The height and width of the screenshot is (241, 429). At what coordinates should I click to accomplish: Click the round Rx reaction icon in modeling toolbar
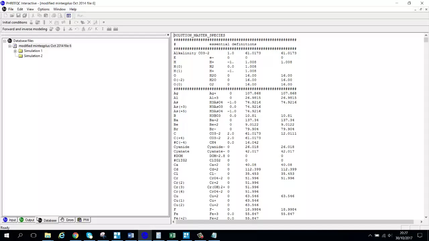(x=58, y=29)
